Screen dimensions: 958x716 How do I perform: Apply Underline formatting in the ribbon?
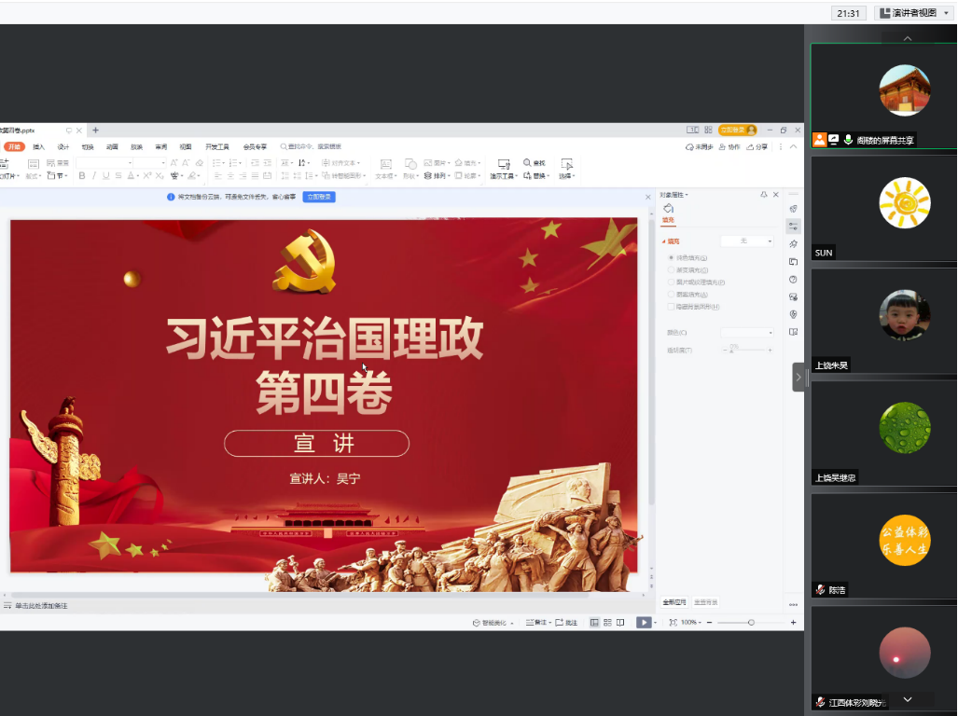click(106, 176)
